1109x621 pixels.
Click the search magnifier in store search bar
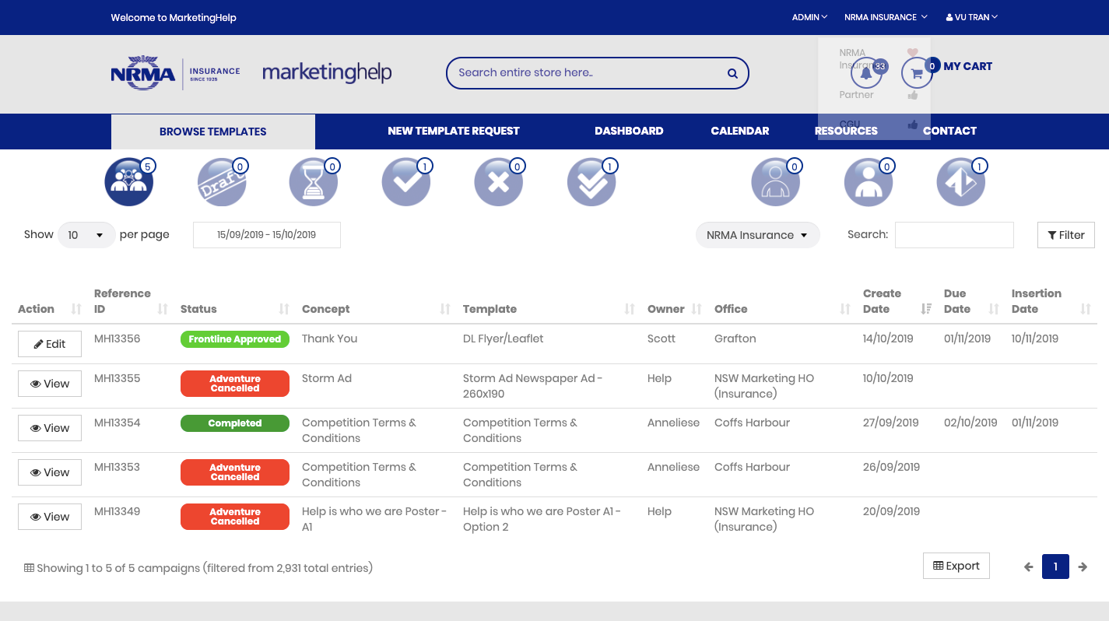732,73
